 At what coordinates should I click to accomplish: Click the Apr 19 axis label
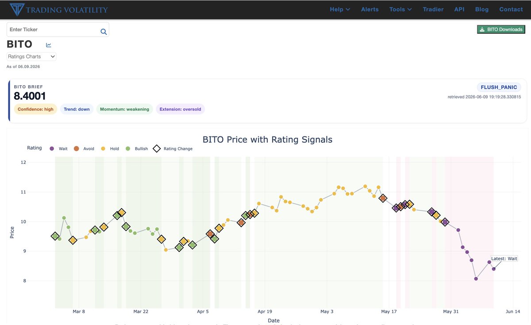(265, 312)
